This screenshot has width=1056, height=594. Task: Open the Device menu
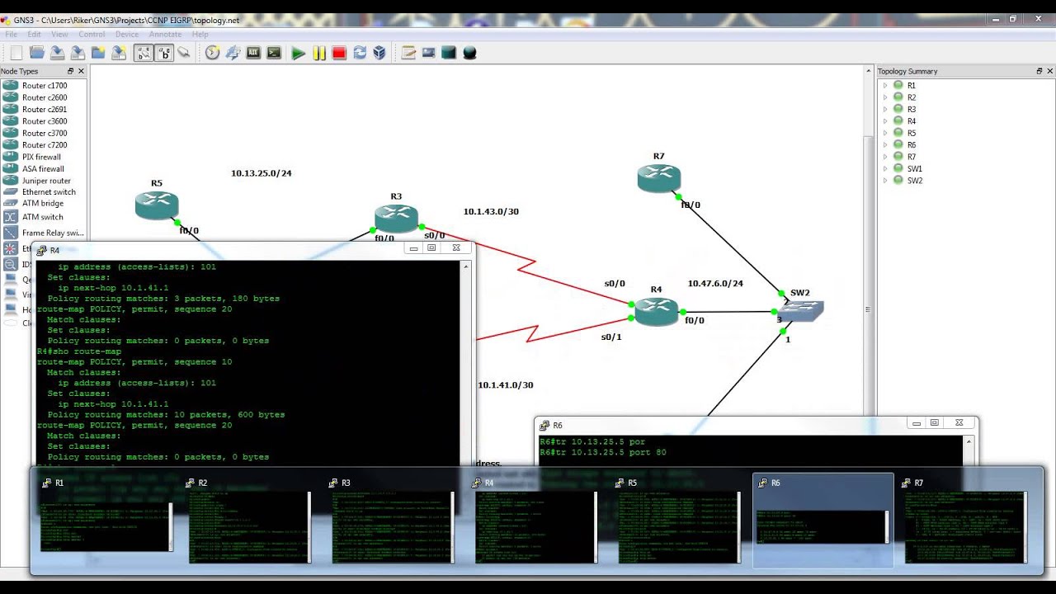tap(127, 34)
